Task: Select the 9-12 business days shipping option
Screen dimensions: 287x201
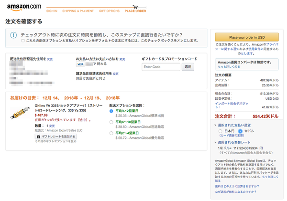Action: click(x=111, y=111)
